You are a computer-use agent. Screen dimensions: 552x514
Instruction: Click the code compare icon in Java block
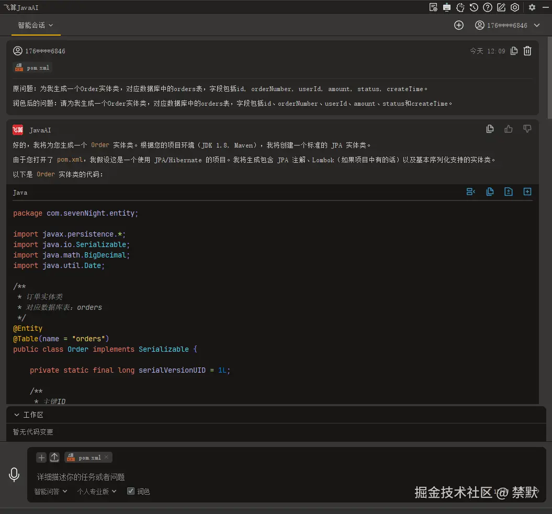coord(471,192)
